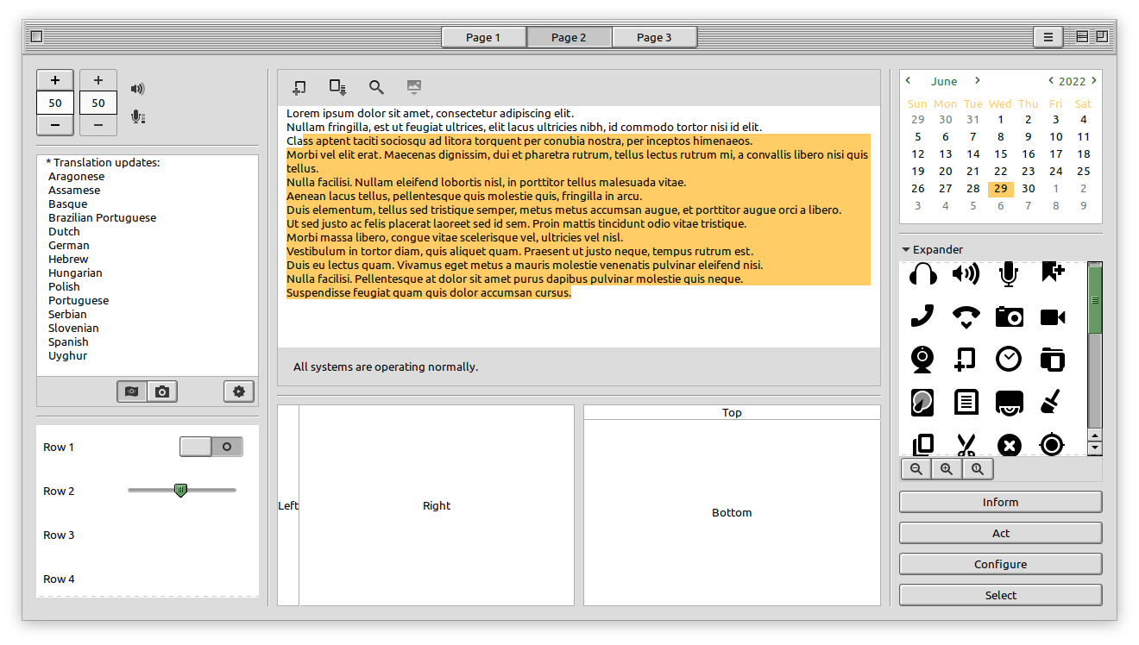Click the first spinner value field 50
The height and width of the screenshot is (645, 1139).
55,103
